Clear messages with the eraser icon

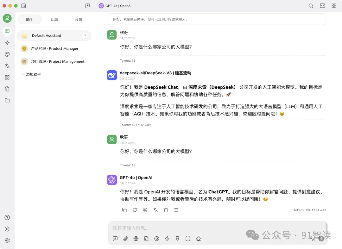coord(199,239)
